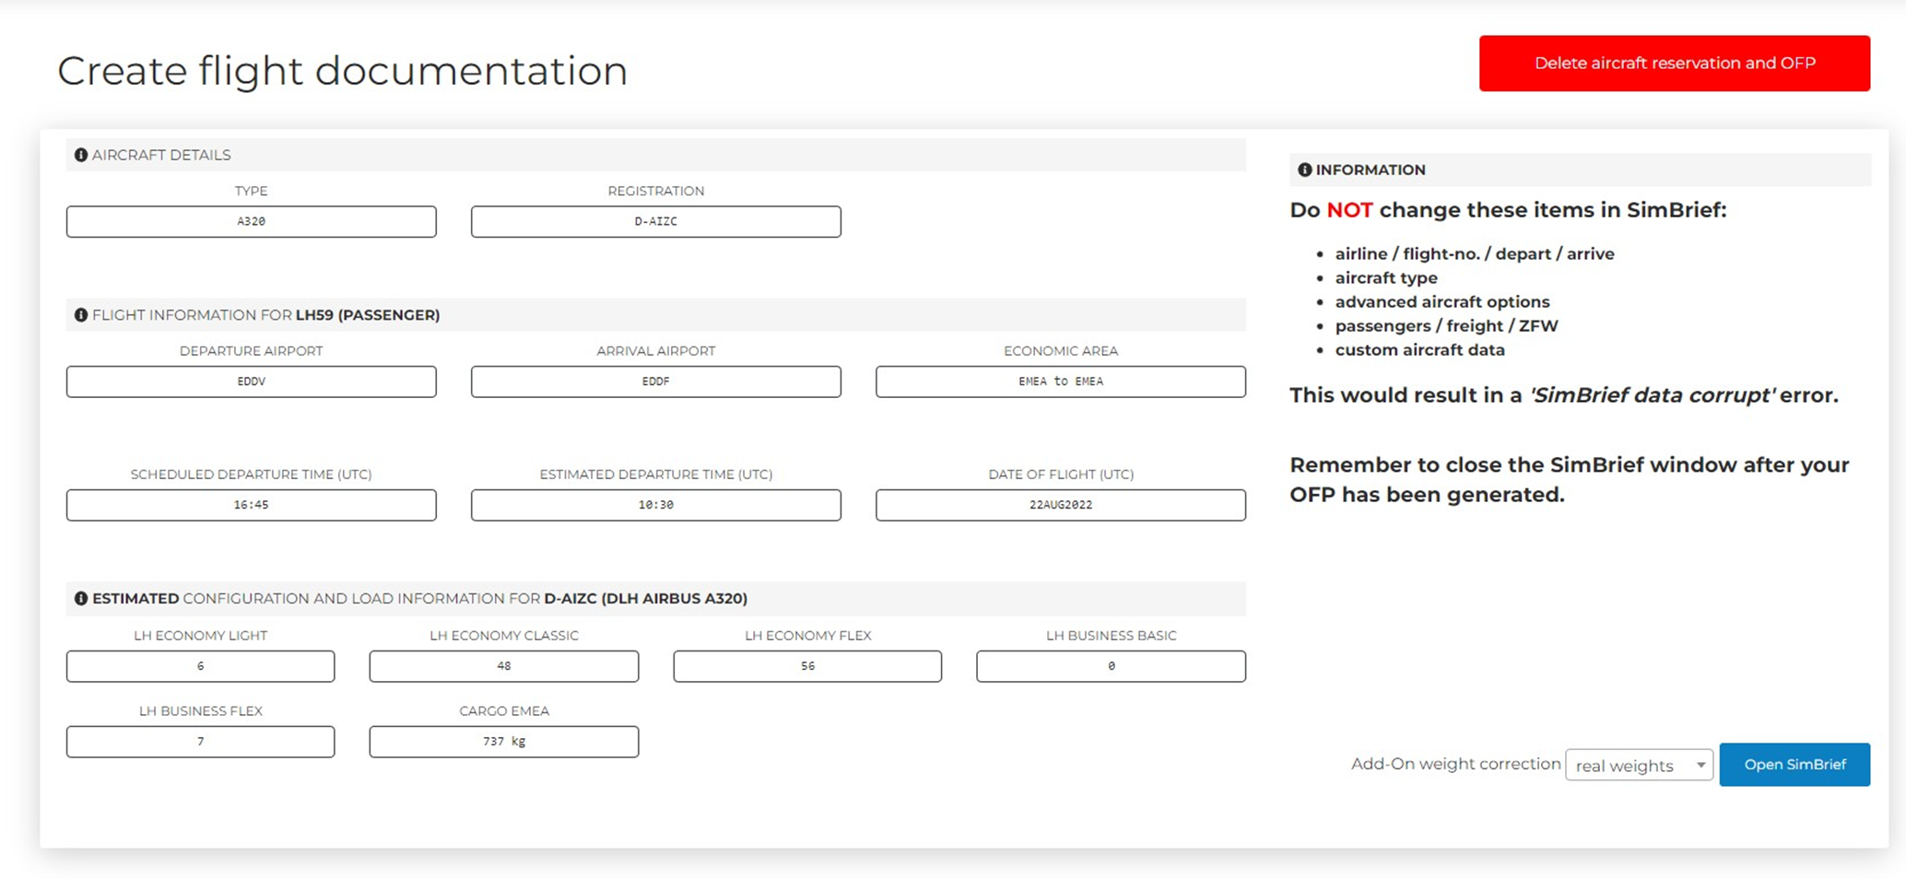Click the SCHEDULED DEPARTURE TIME field showing 16:45
1906x879 pixels.
[251, 505]
